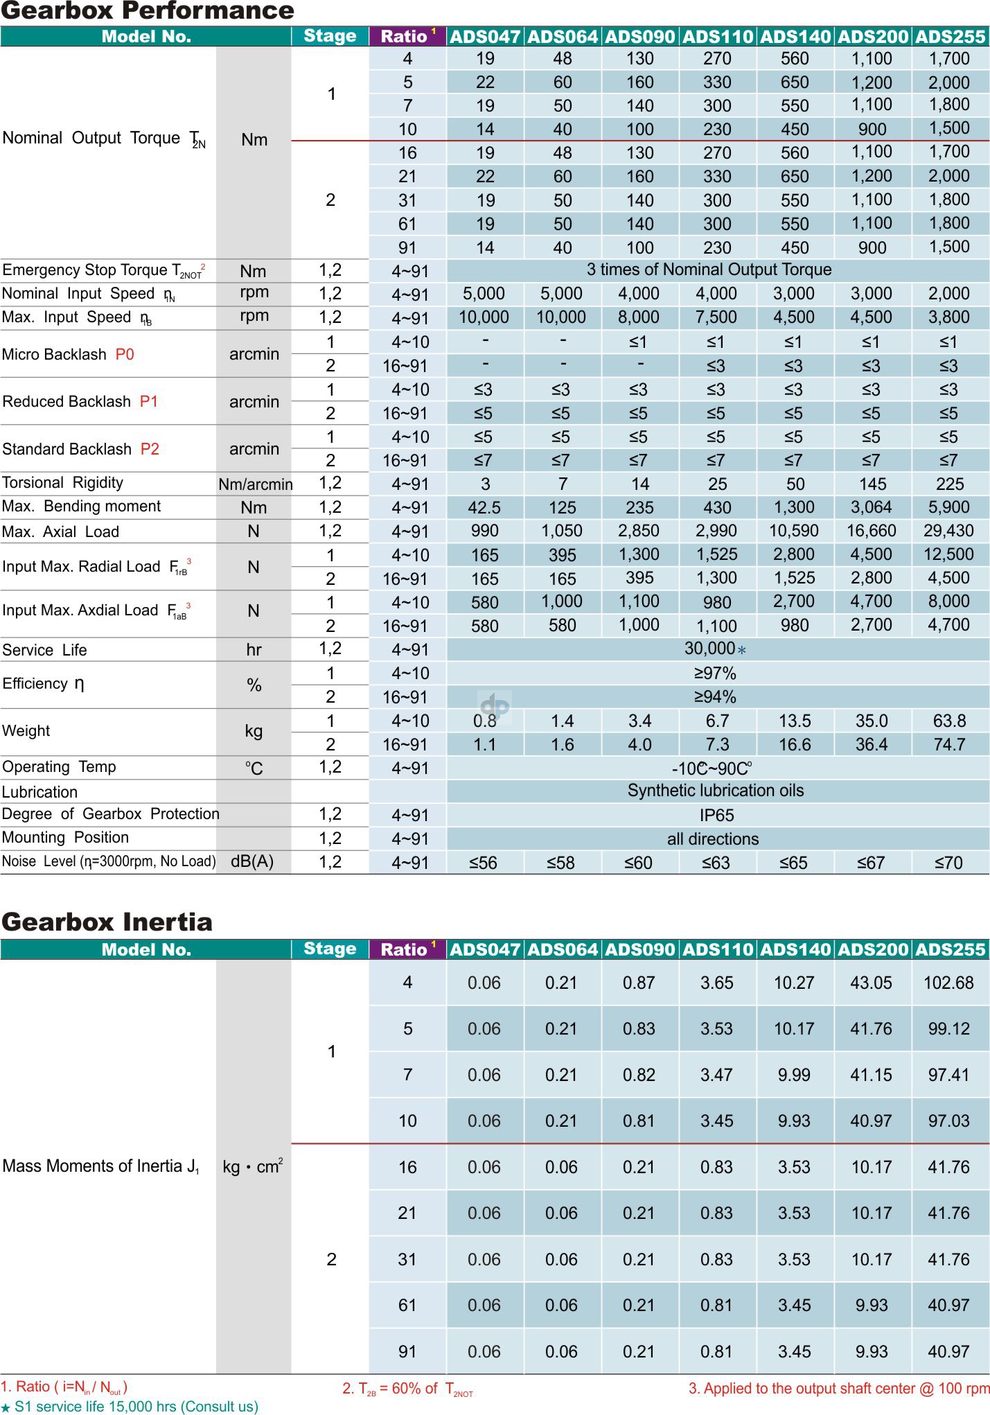This screenshot has height=1415, width=990.
Task: Click footnote 2 about T2B equals 60%
Action: 407,1389
